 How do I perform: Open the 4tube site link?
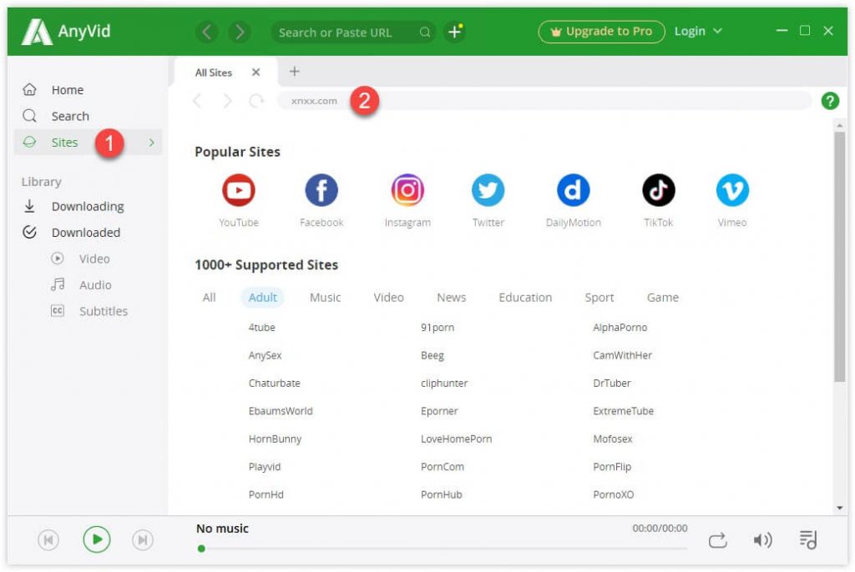(x=261, y=328)
